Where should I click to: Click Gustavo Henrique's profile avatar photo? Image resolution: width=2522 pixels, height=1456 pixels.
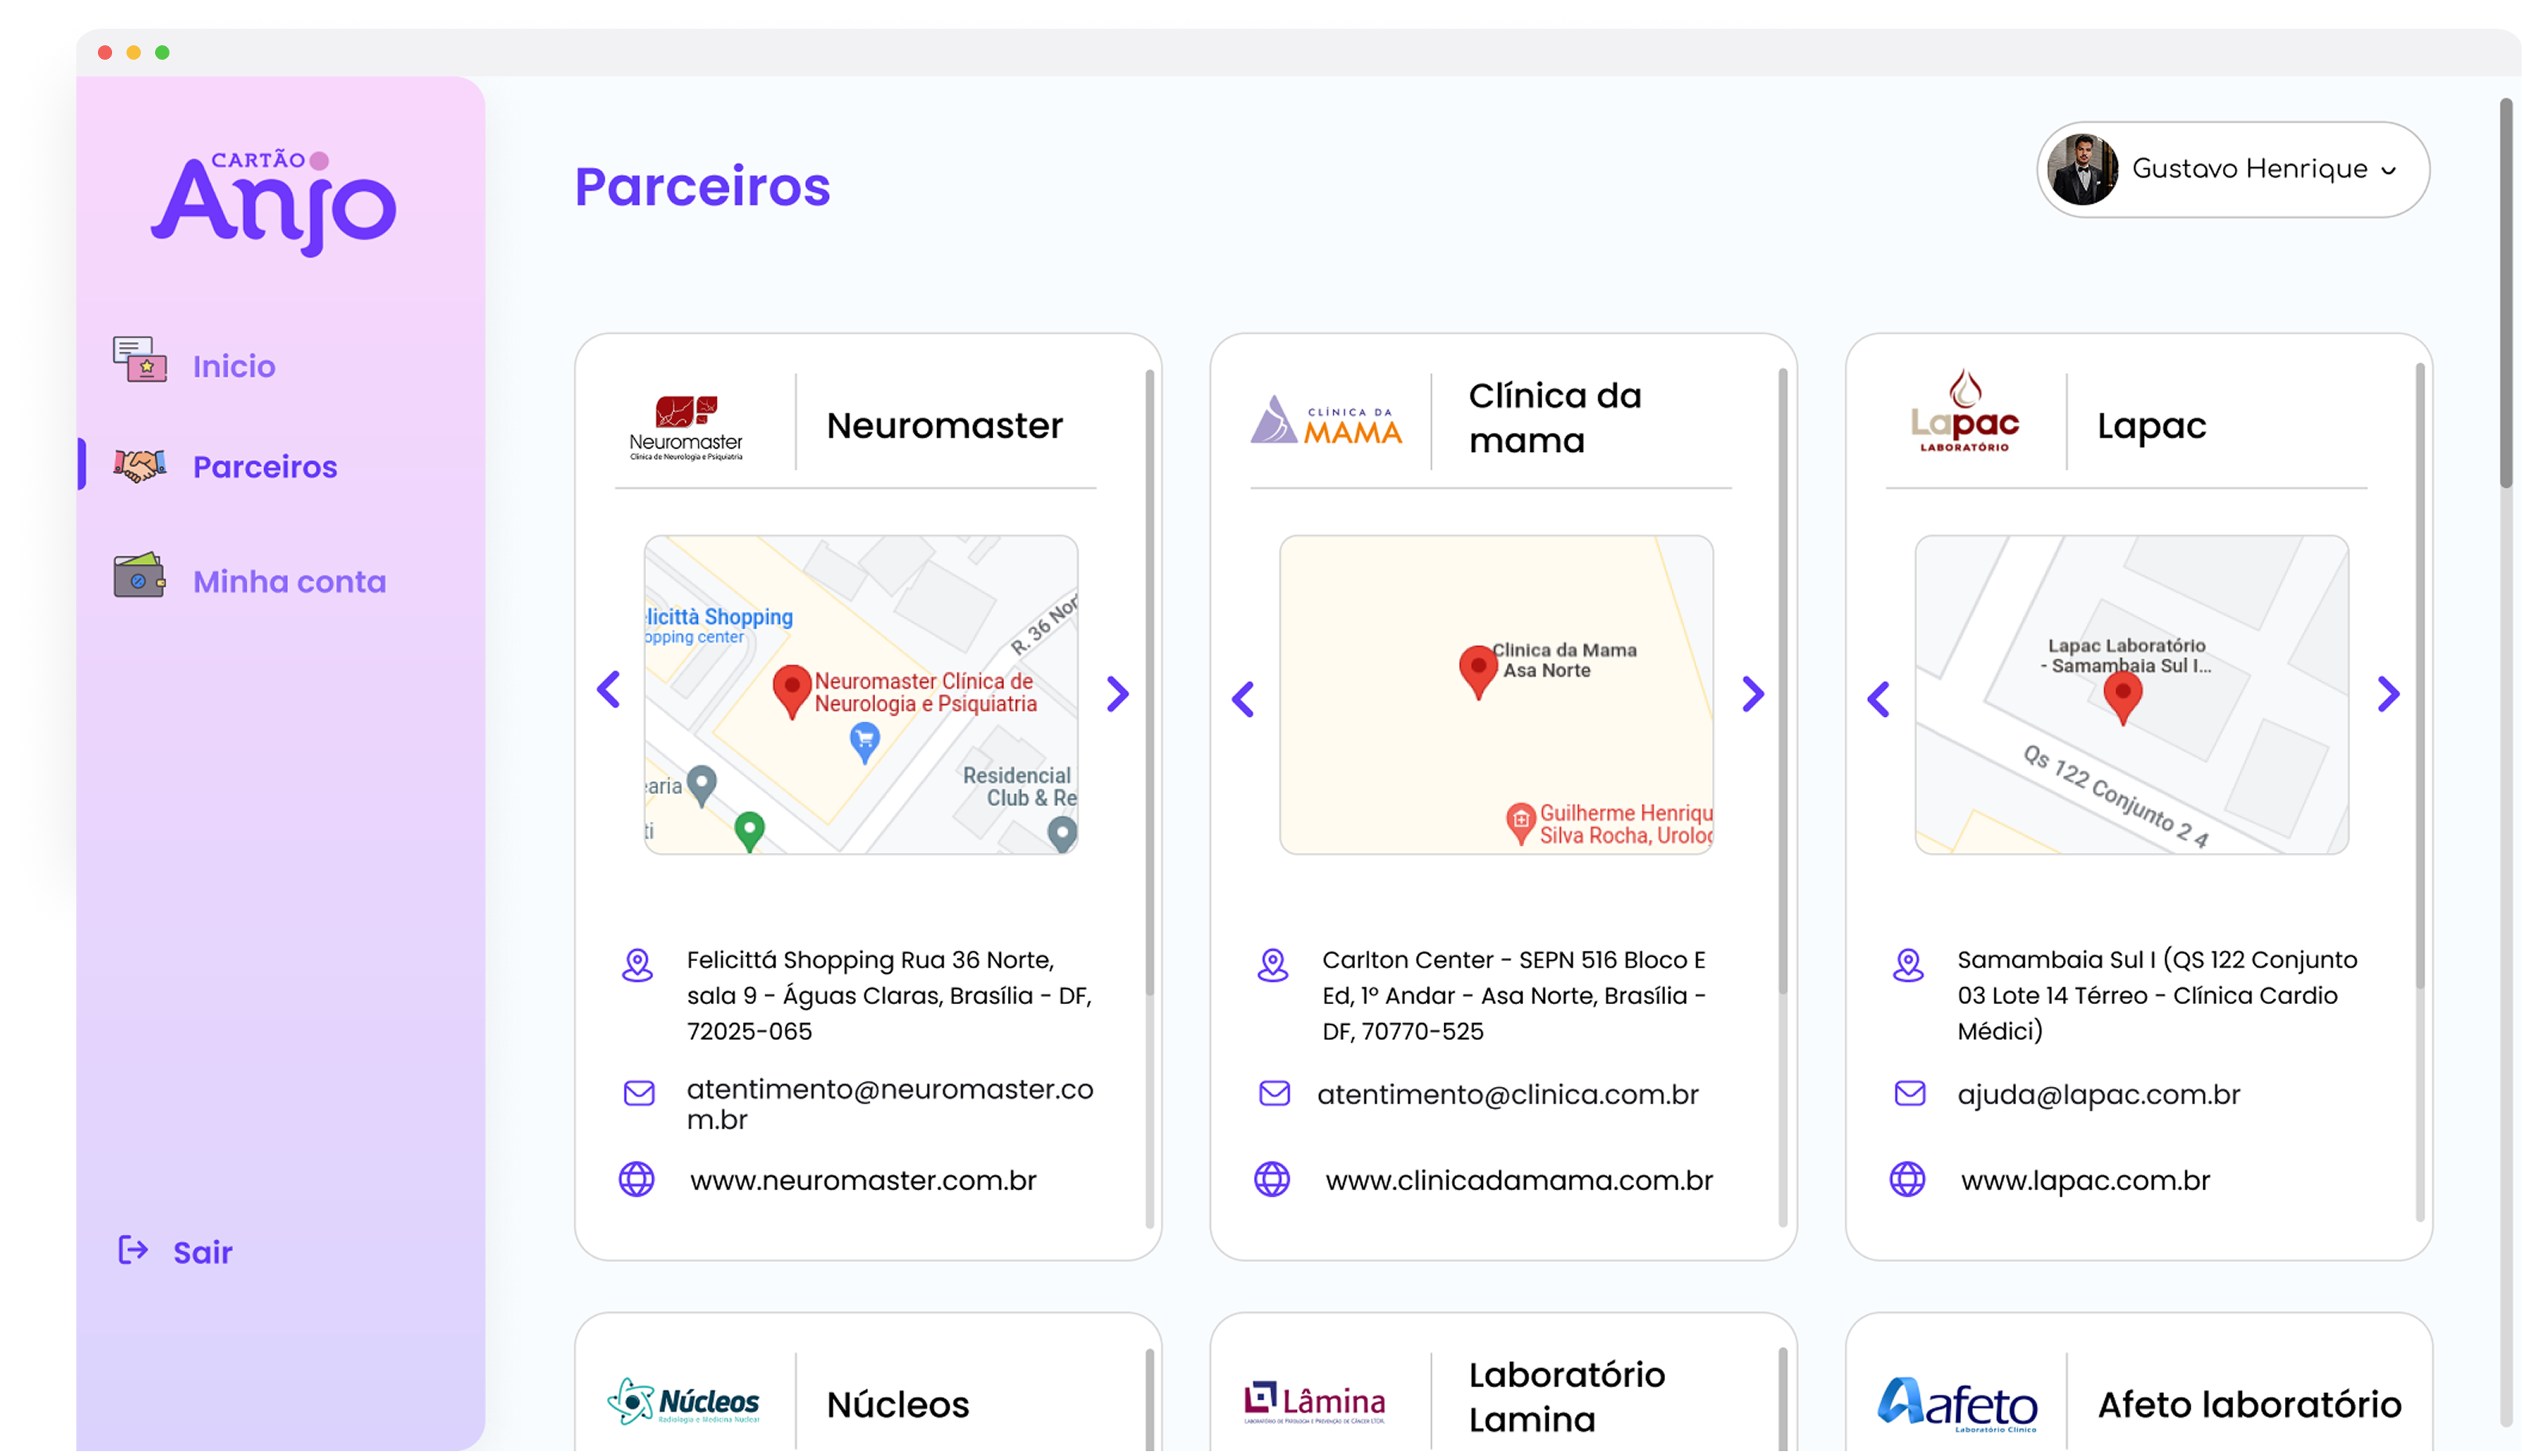click(2082, 170)
